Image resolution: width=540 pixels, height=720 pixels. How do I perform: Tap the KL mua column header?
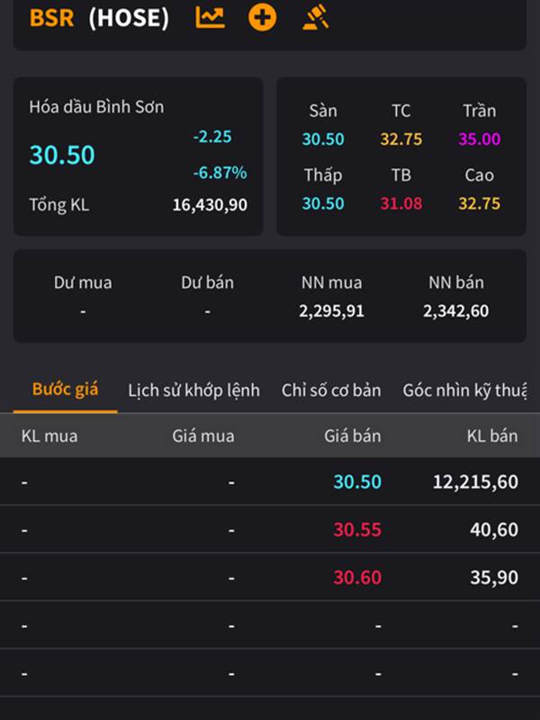tap(49, 436)
